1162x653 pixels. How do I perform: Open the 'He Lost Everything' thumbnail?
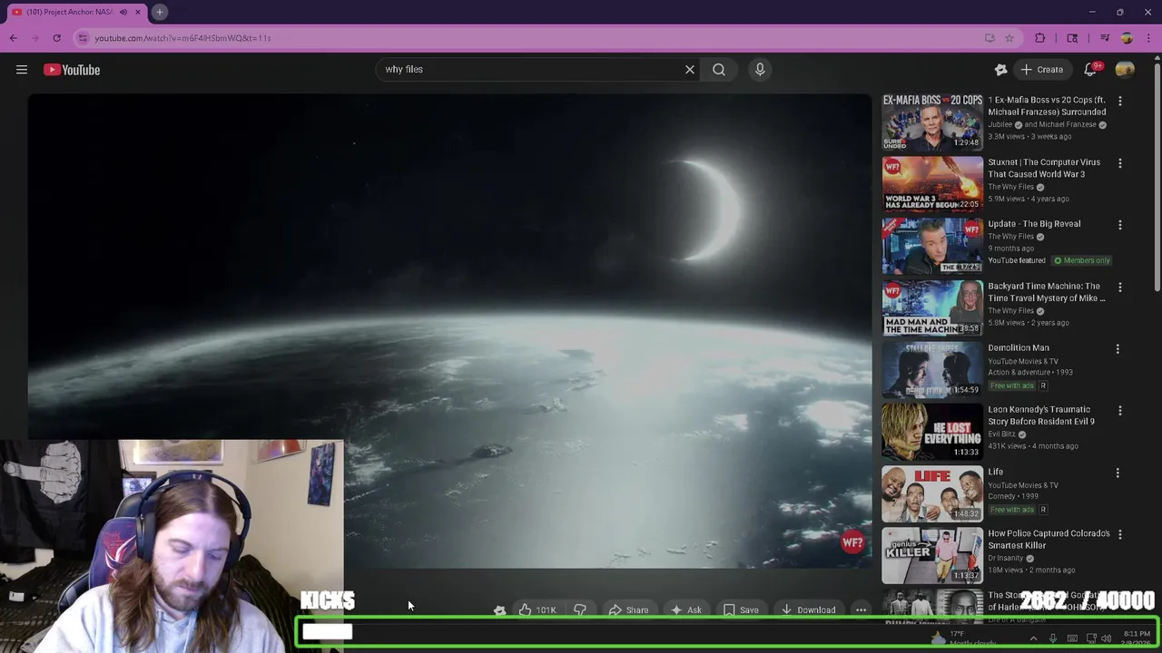coord(932,432)
